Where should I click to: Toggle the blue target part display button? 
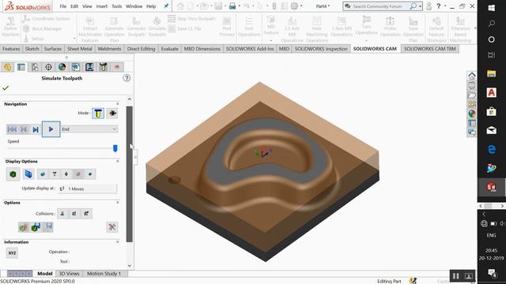(28, 174)
